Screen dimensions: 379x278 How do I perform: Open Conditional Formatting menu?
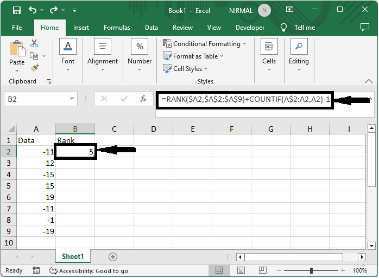point(205,44)
